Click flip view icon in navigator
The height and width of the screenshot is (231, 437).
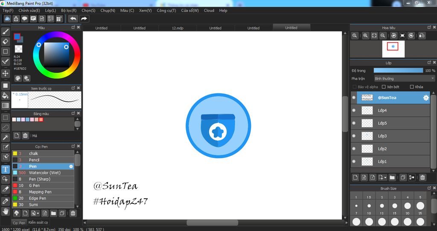[x=422, y=36]
